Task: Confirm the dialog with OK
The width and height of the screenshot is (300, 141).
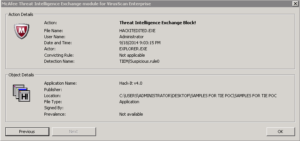Action: coord(281,132)
